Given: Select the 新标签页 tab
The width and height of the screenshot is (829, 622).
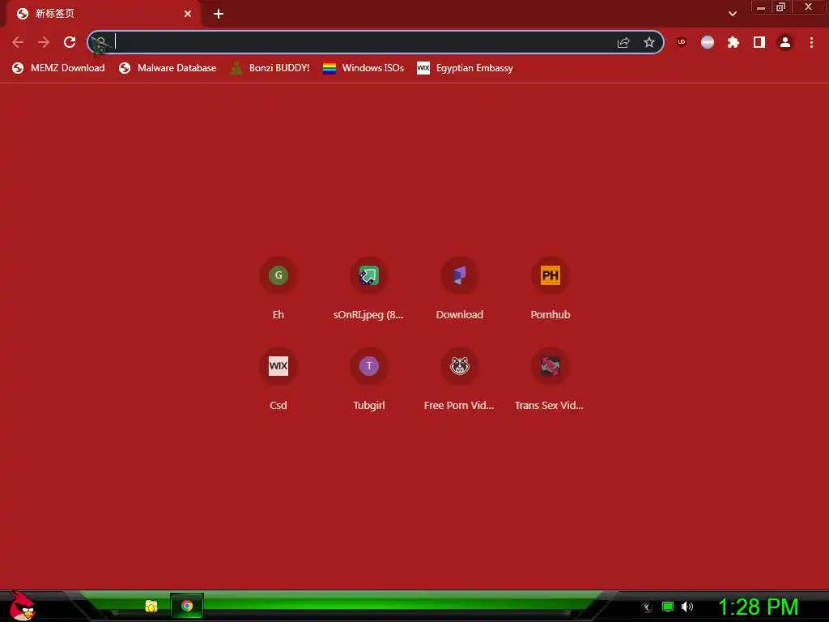Looking at the screenshot, I should point(103,14).
